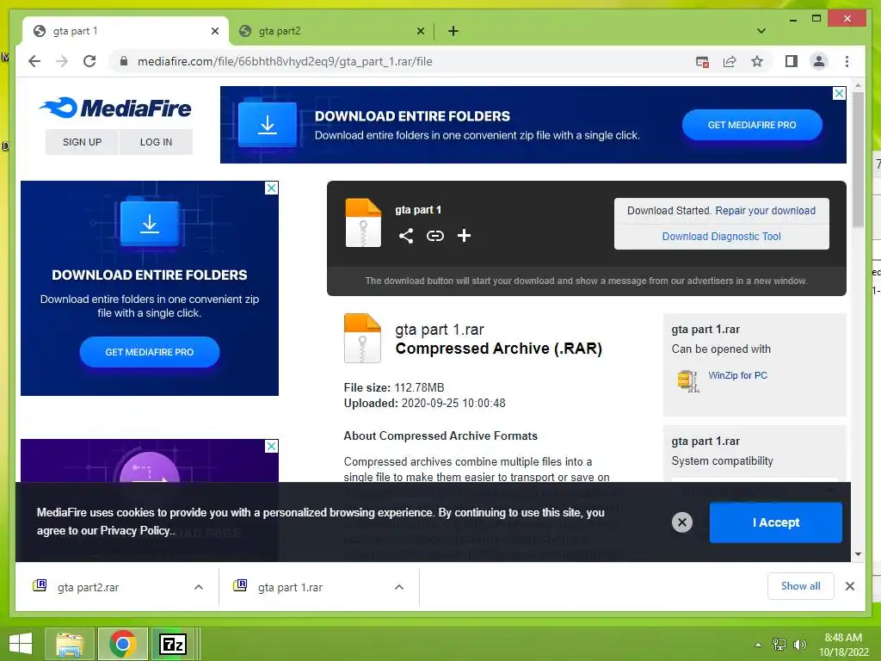Reload the MediaFire page

pos(89,61)
